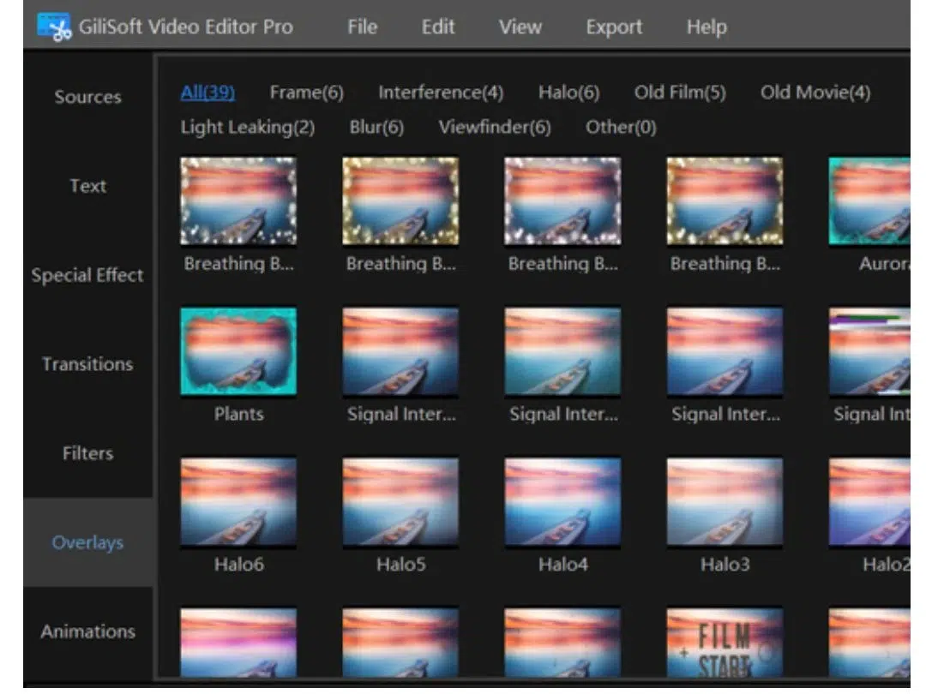The width and height of the screenshot is (926, 694).
Task: Select the Old Movie(4) category
Action: [815, 93]
